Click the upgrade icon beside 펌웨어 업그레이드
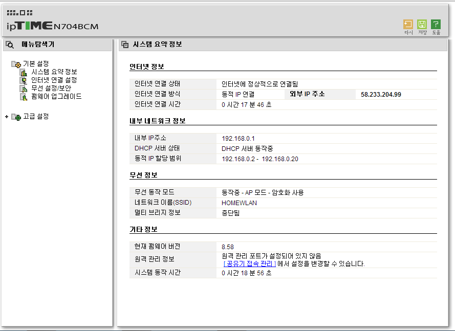 click(24, 97)
